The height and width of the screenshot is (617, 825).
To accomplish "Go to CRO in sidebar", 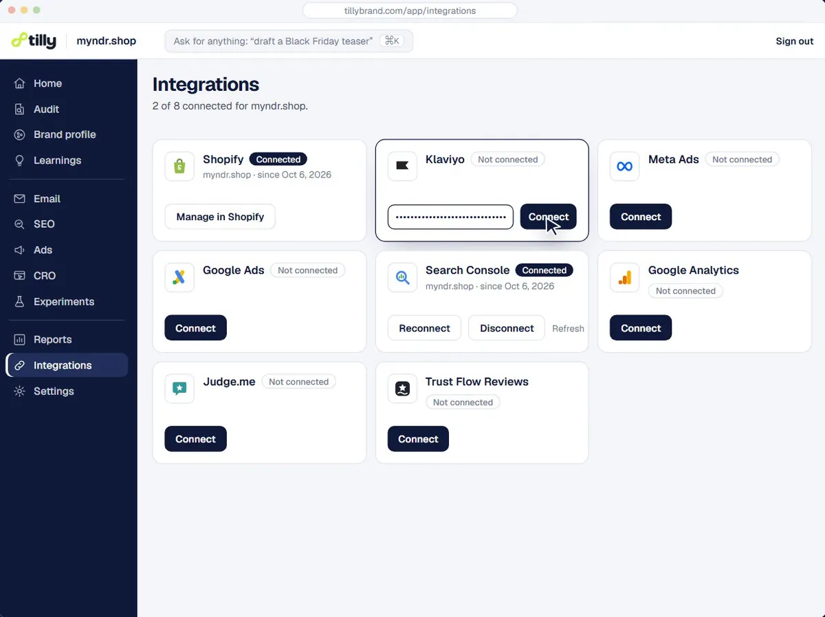I will (x=67, y=276).
